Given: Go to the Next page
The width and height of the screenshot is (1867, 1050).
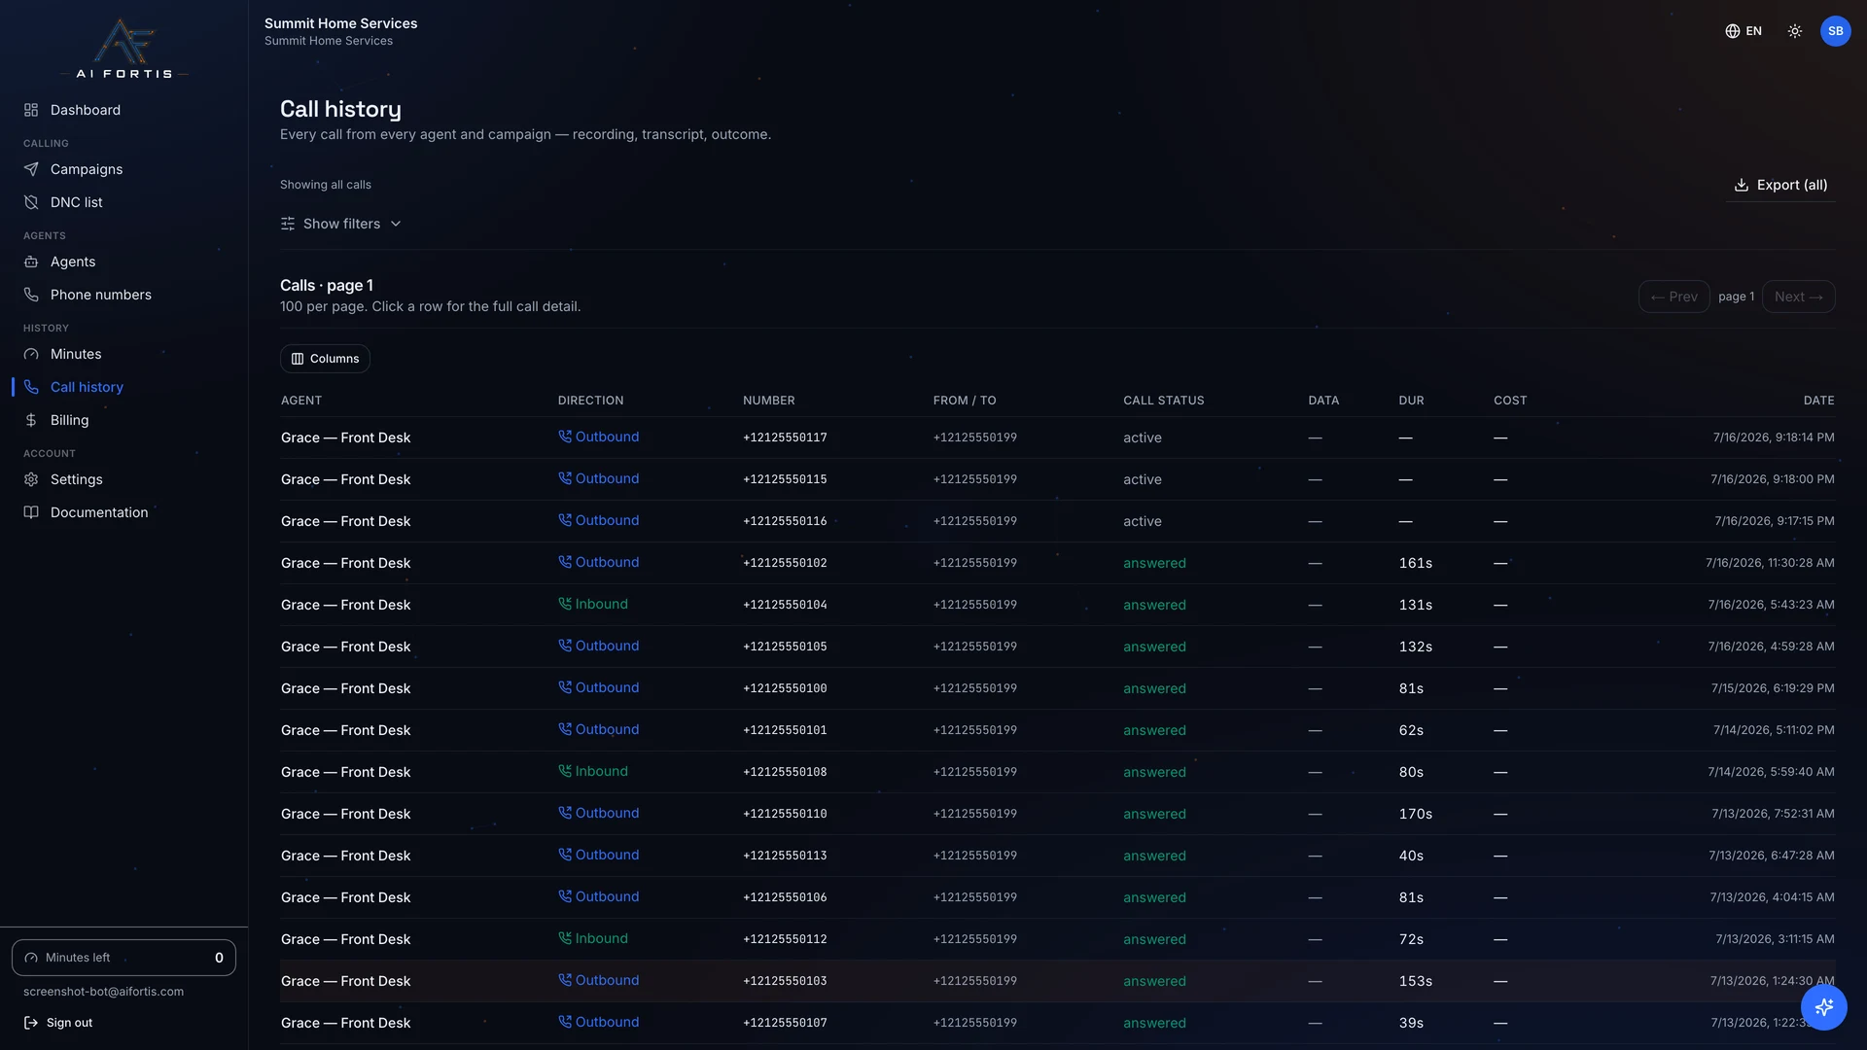Looking at the screenshot, I should pos(1798,297).
